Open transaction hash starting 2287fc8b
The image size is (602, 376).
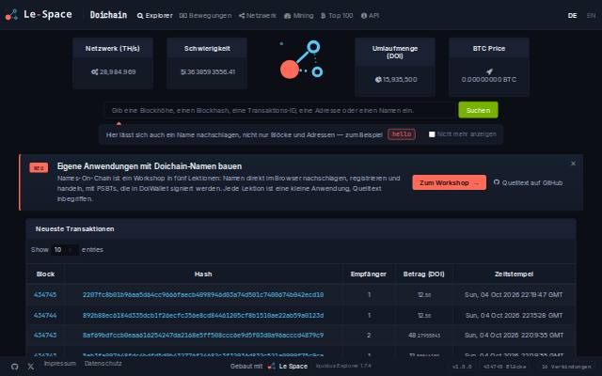[203, 294]
